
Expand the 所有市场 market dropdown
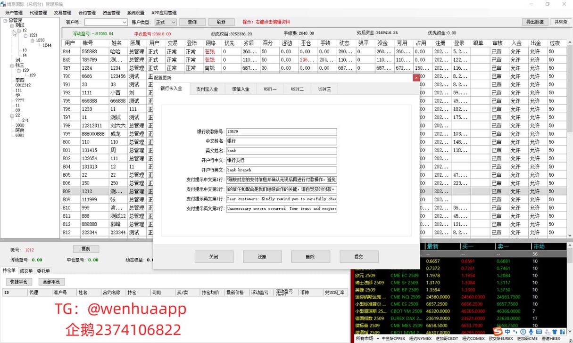pos(378,339)
